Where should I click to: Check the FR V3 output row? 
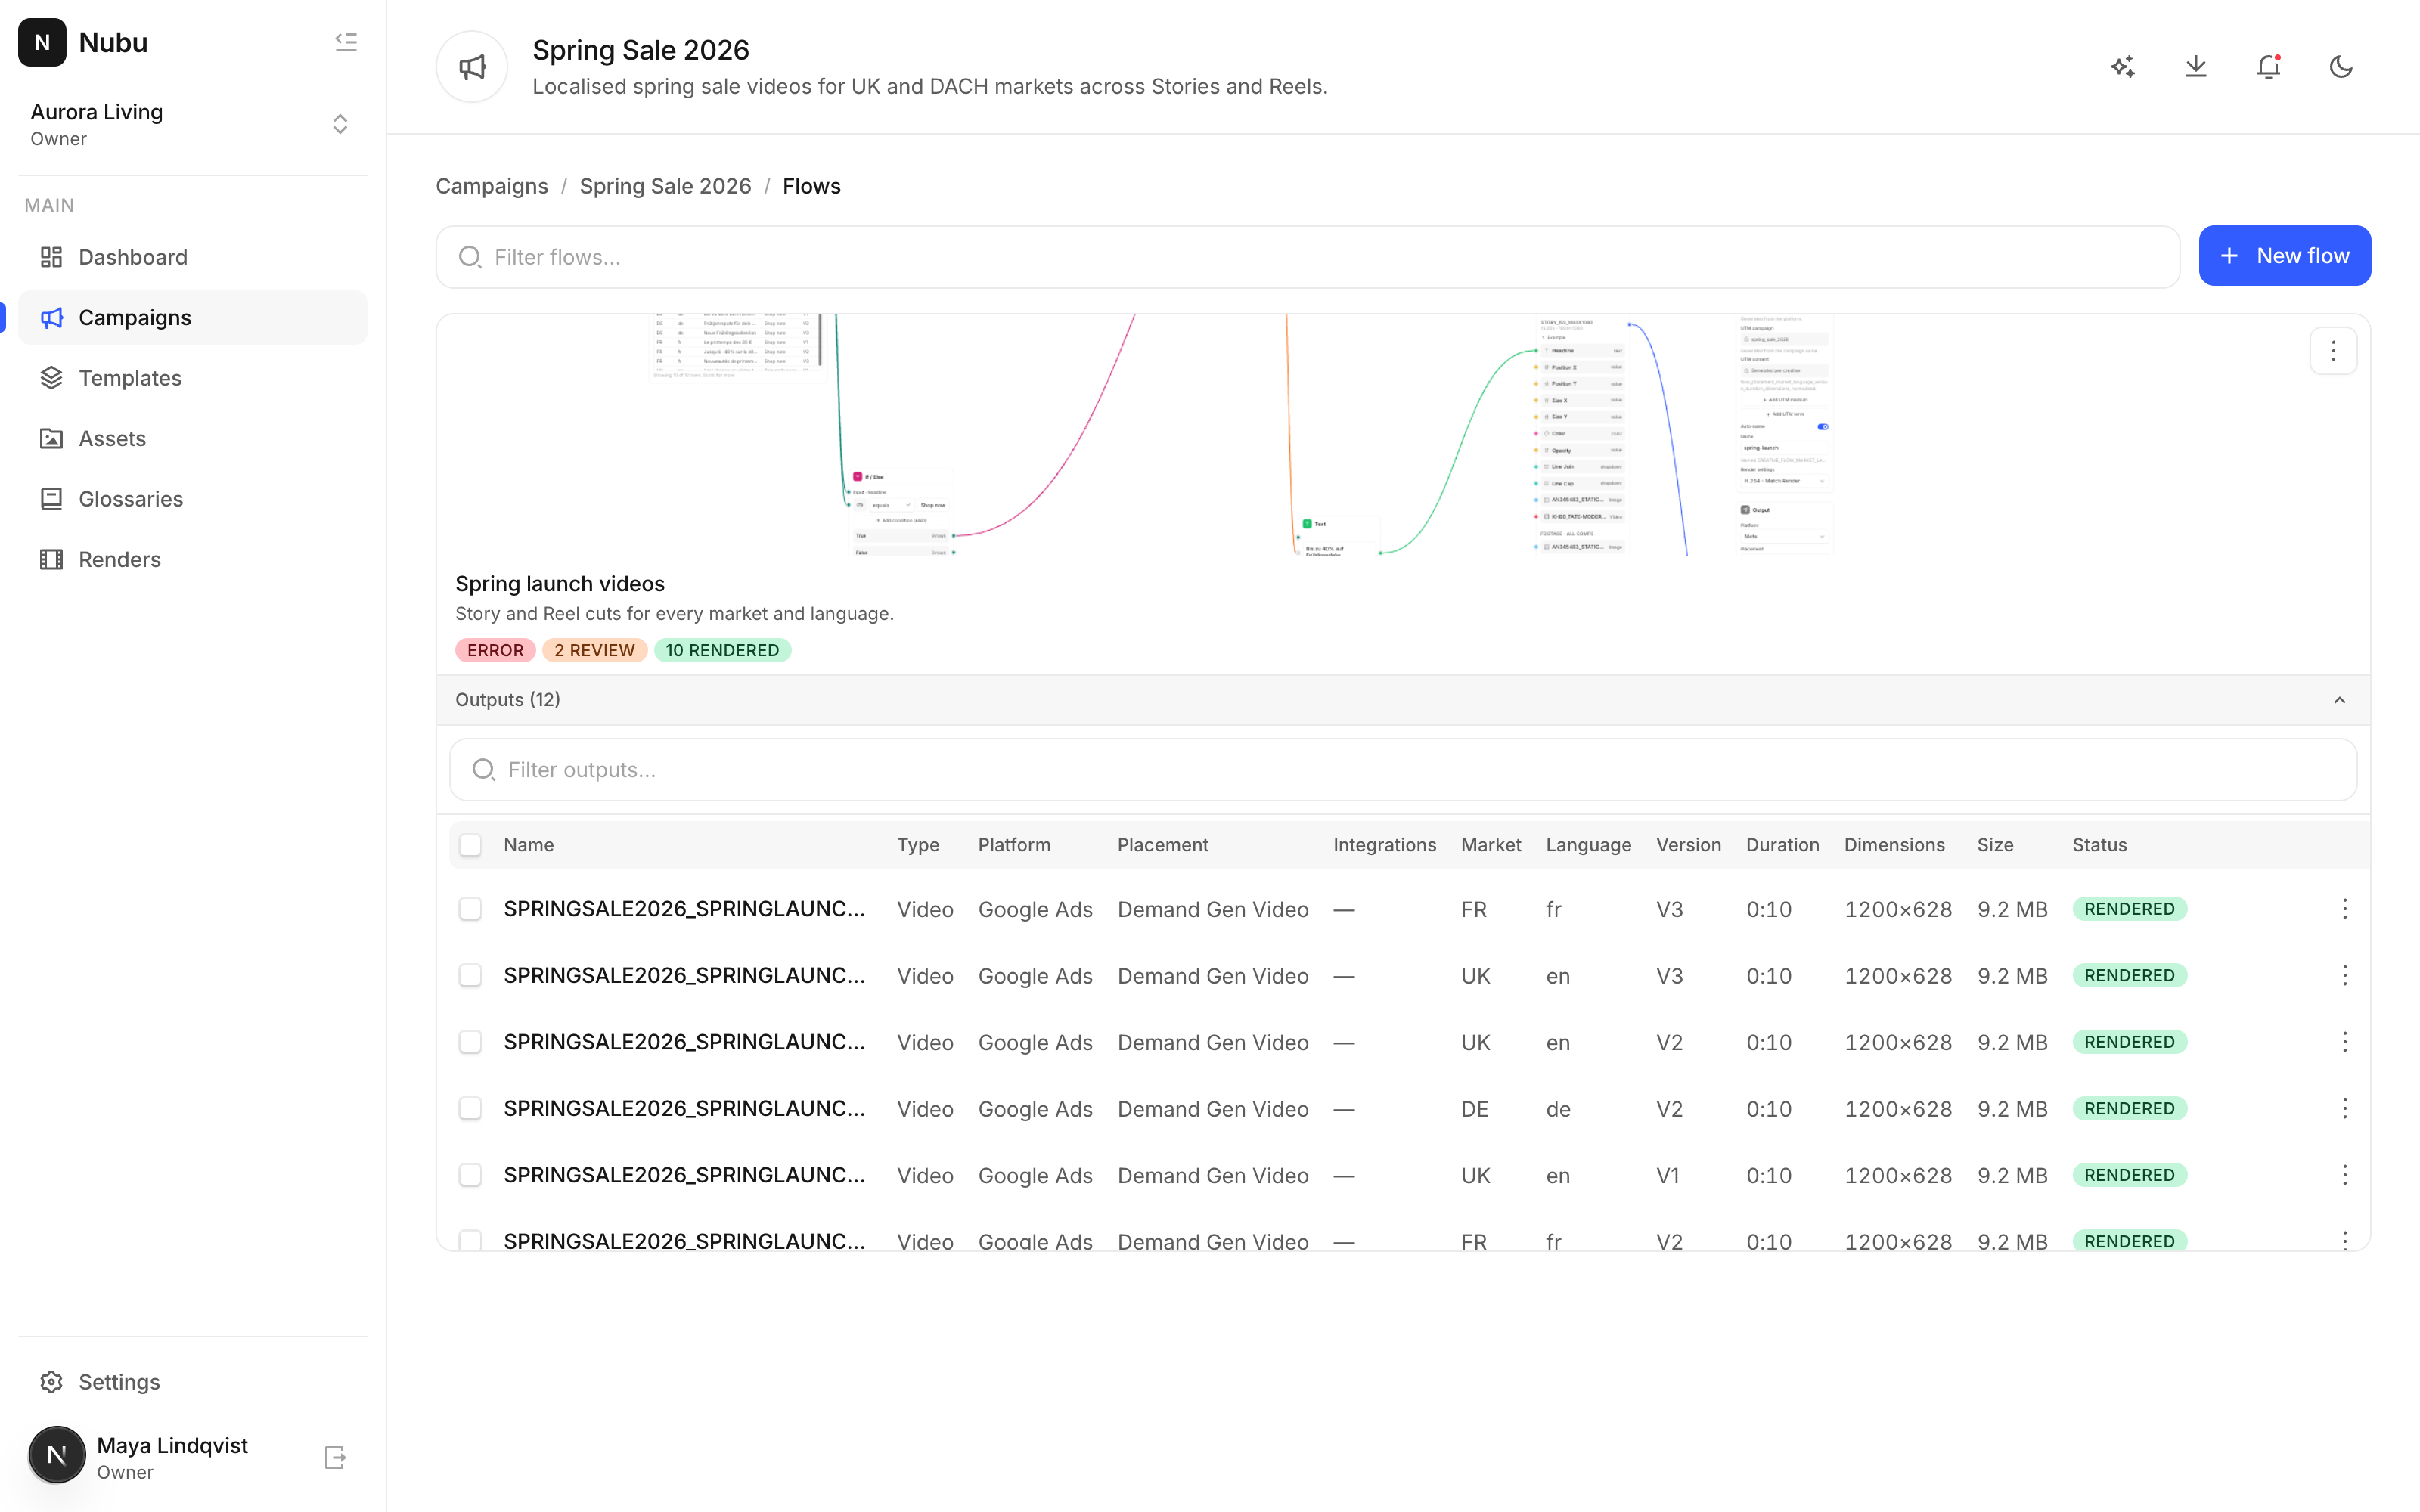pos(470,909)
